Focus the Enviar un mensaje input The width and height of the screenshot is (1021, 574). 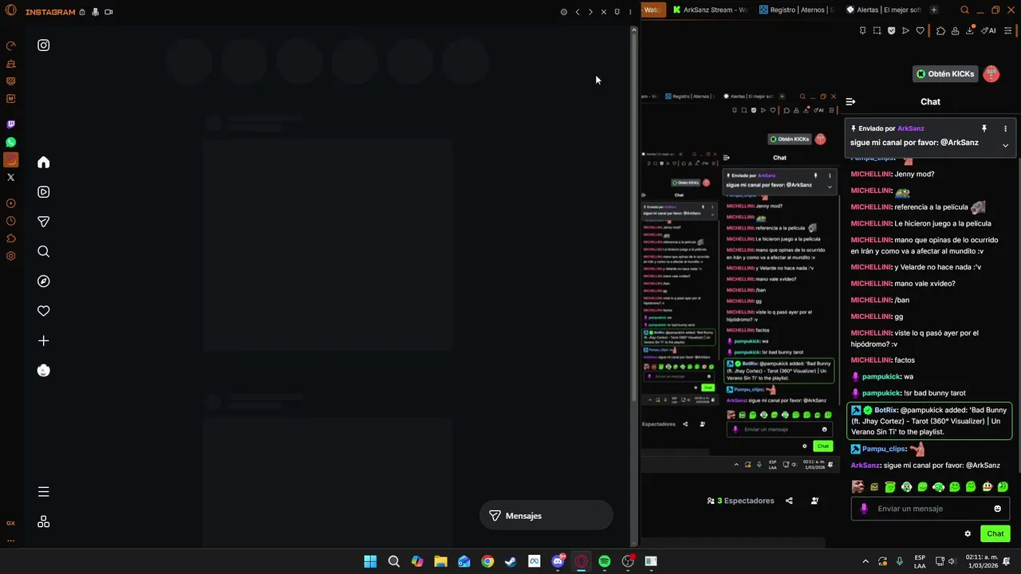pyautogui.click(x=929, y=509)
